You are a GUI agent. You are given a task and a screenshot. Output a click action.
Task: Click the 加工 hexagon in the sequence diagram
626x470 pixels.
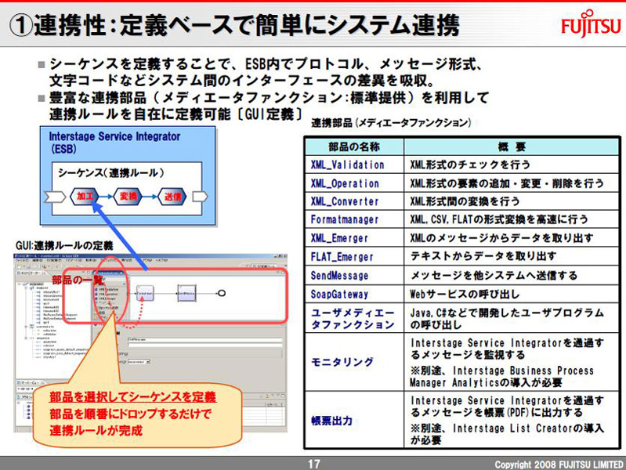[x=85, y=197]
